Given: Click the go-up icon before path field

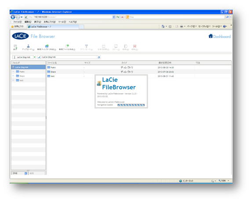Looking at the screenshot, I should pyautogui.click(x=39, y=57).
